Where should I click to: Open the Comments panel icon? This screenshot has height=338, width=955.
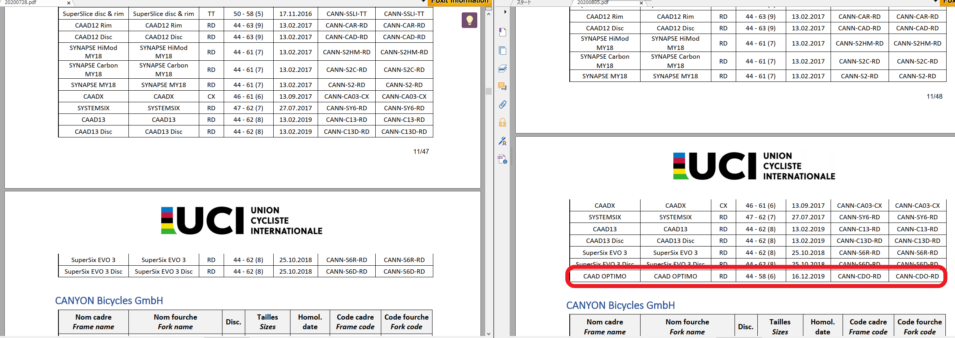(x=503, y=86)
